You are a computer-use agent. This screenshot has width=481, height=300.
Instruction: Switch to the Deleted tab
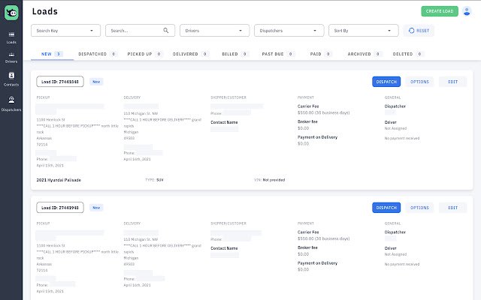(407, 54)
